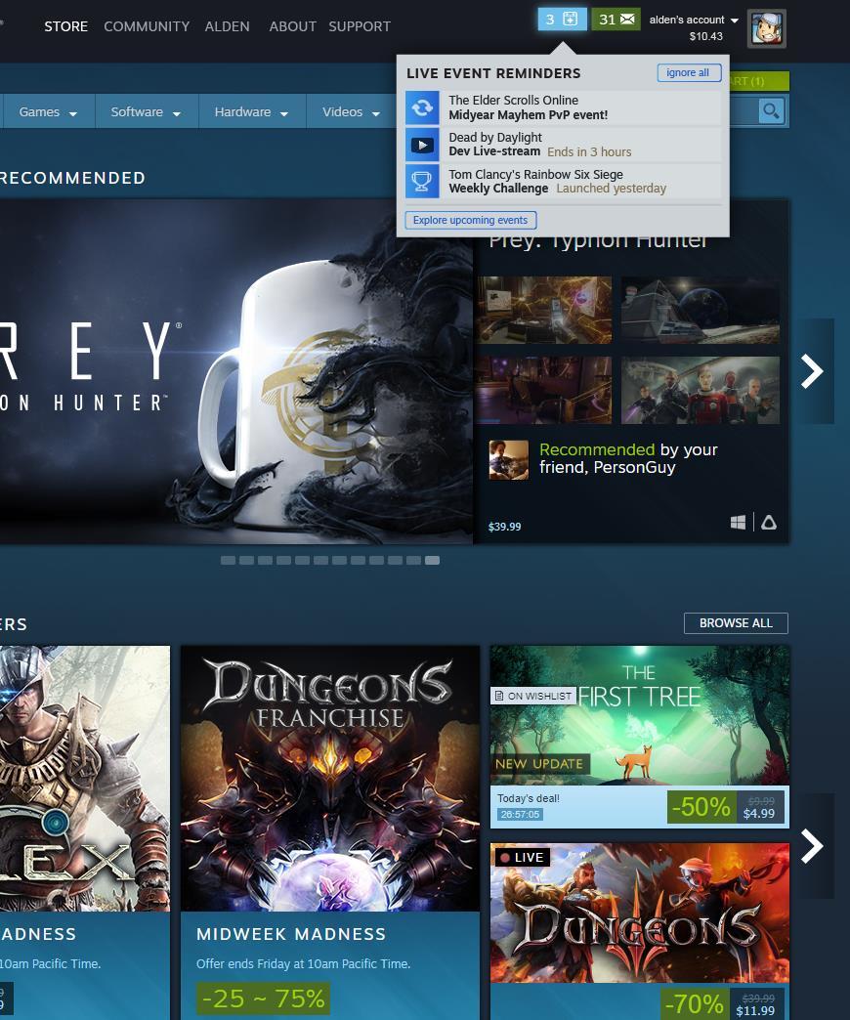Image resolution: width=850 pixels, height=1020 pixels.
Task: Click PersonGuy's friend avatar
Action: click(509, 460)
